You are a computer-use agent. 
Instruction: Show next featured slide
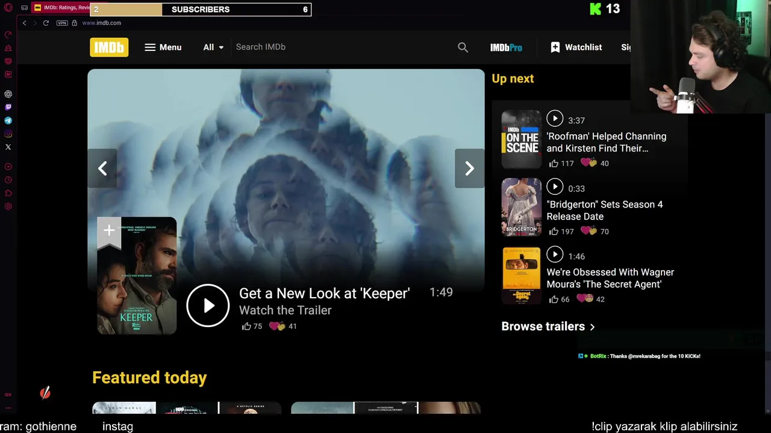tap(469, 168)
